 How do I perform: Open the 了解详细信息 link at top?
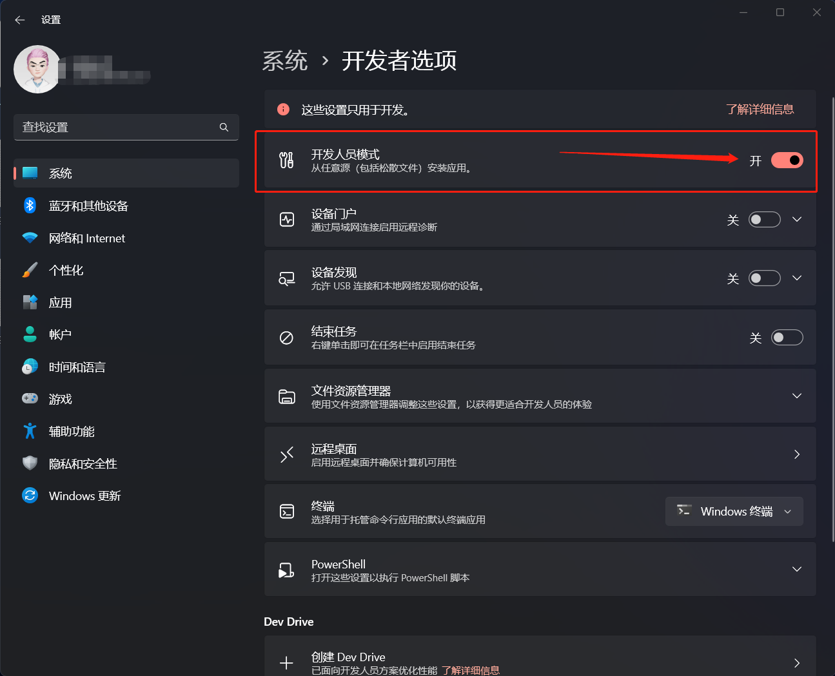tap(760, 109)
